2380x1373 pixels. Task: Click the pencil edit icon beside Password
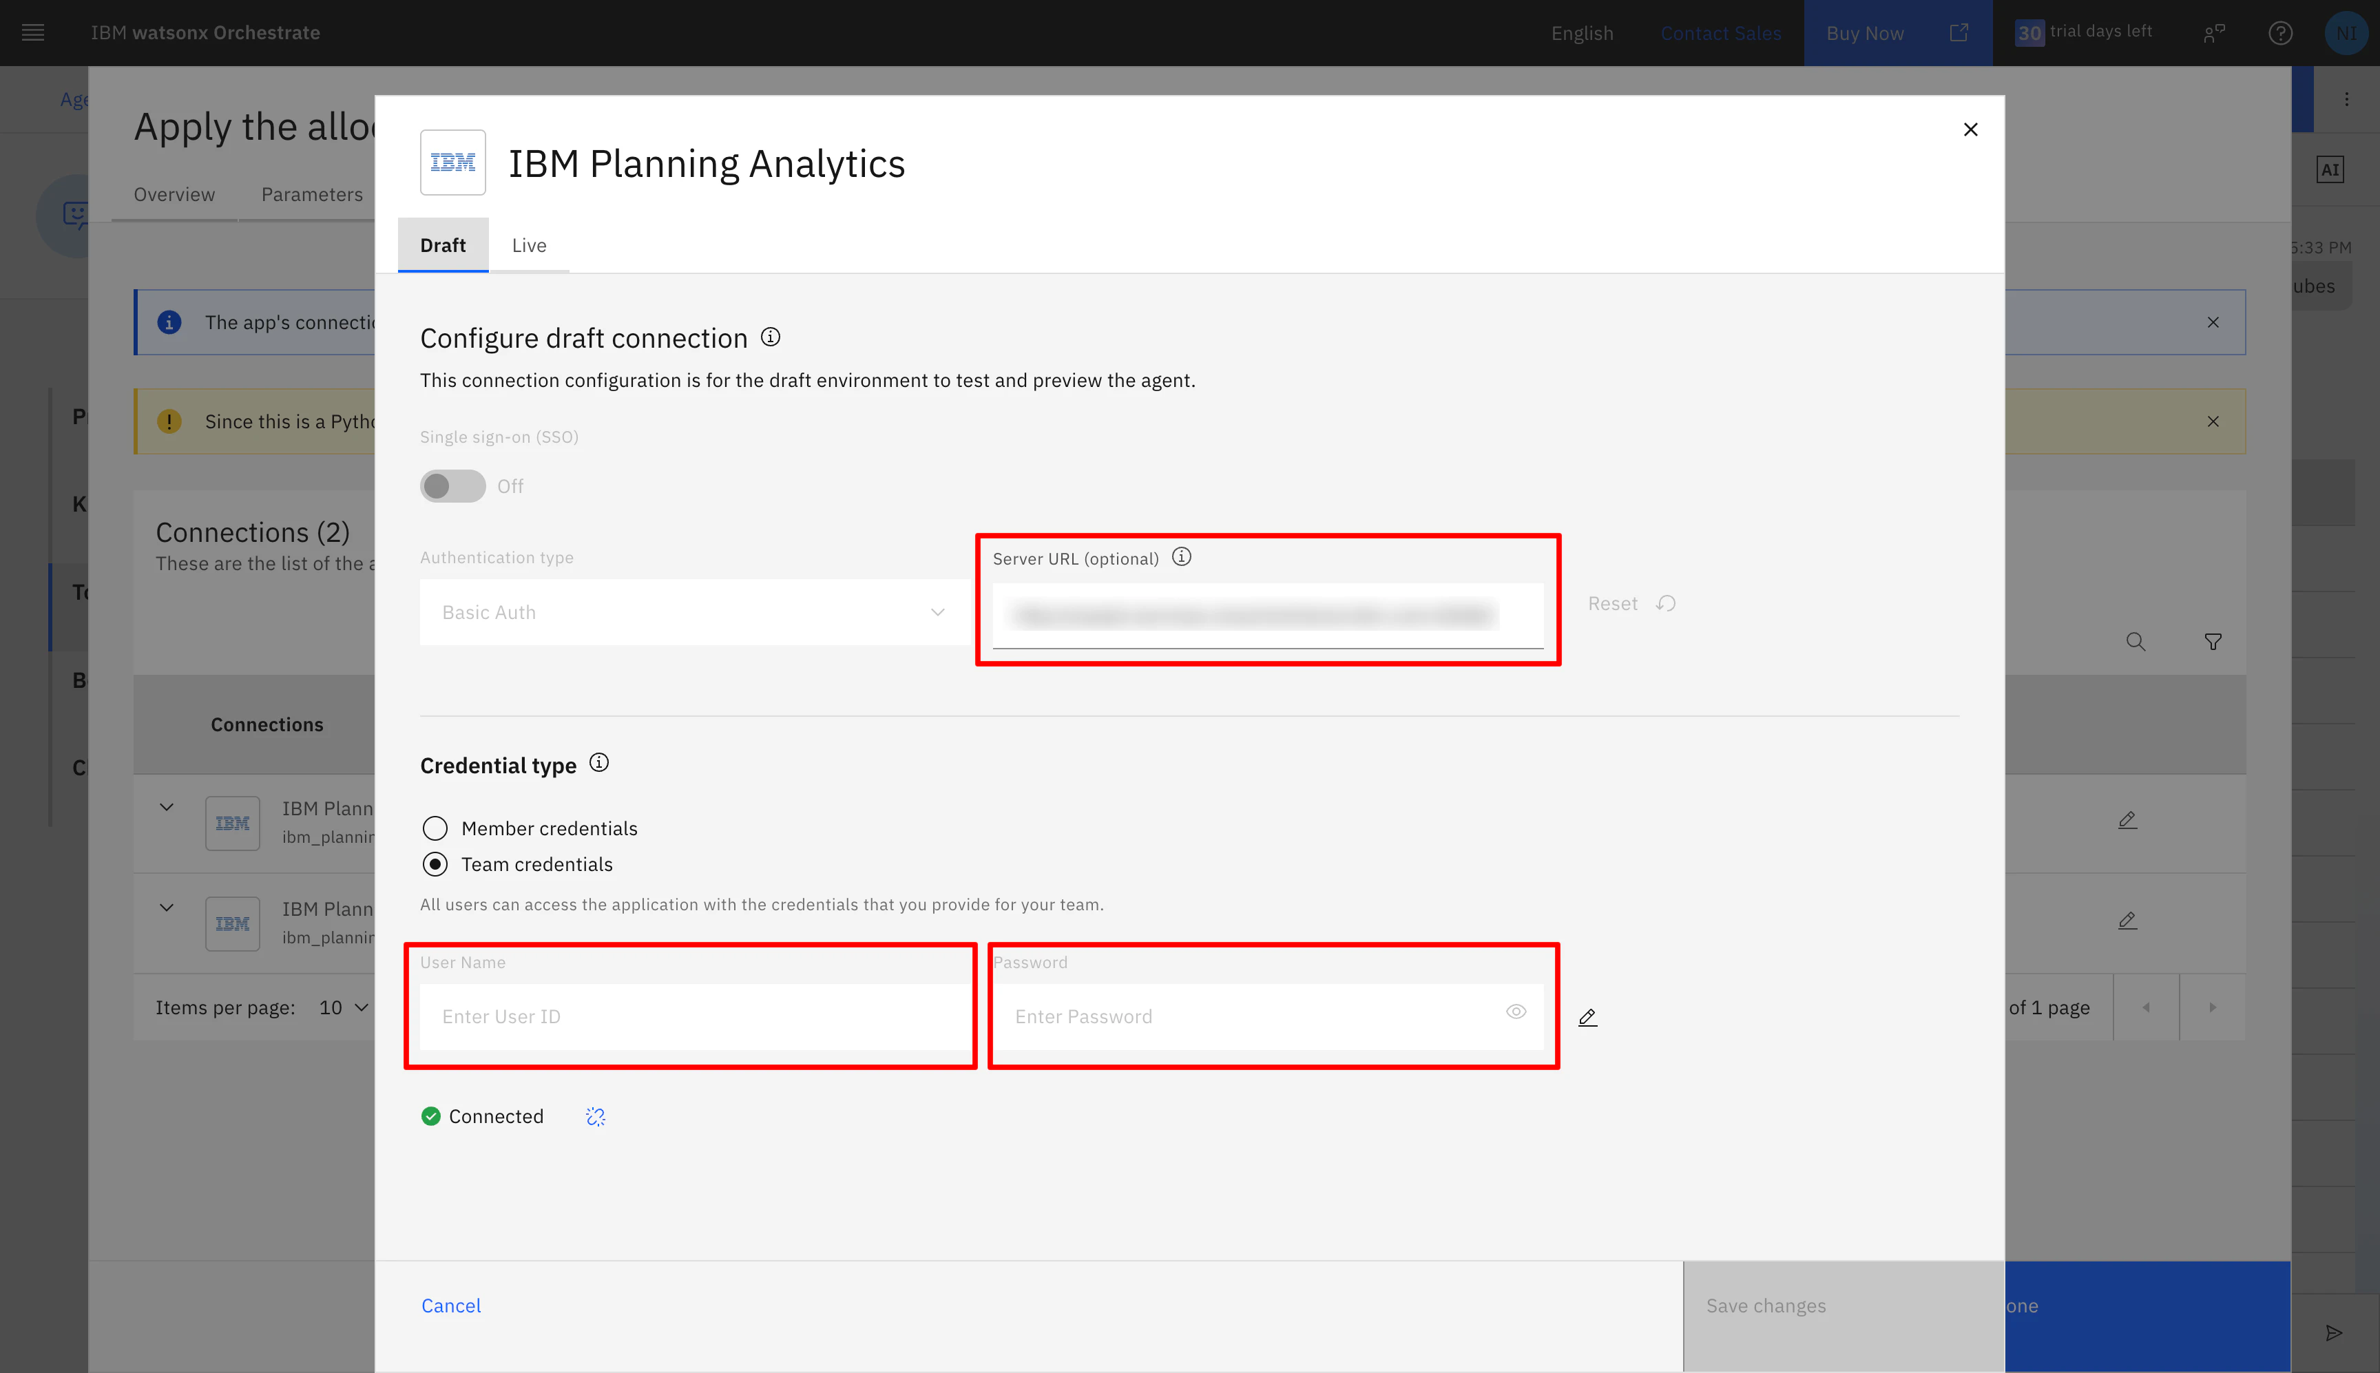(1588, 1018)
